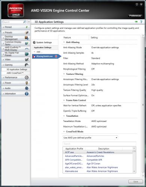Open help question mark icon

(x=141, y=22)
